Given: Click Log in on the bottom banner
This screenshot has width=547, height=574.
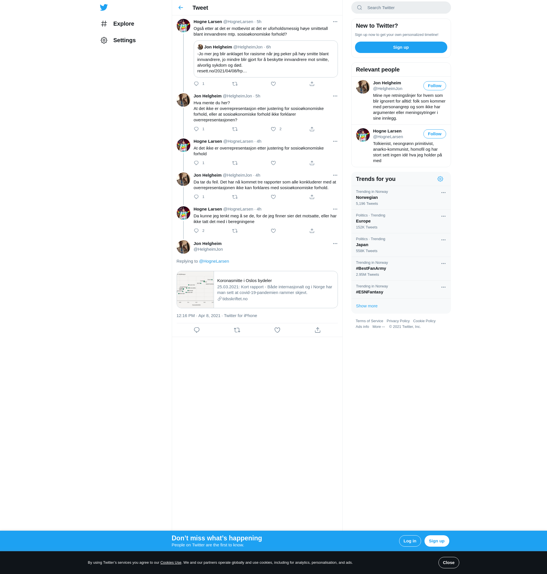Looking at the screenshot, I should [x=410, y=541].
